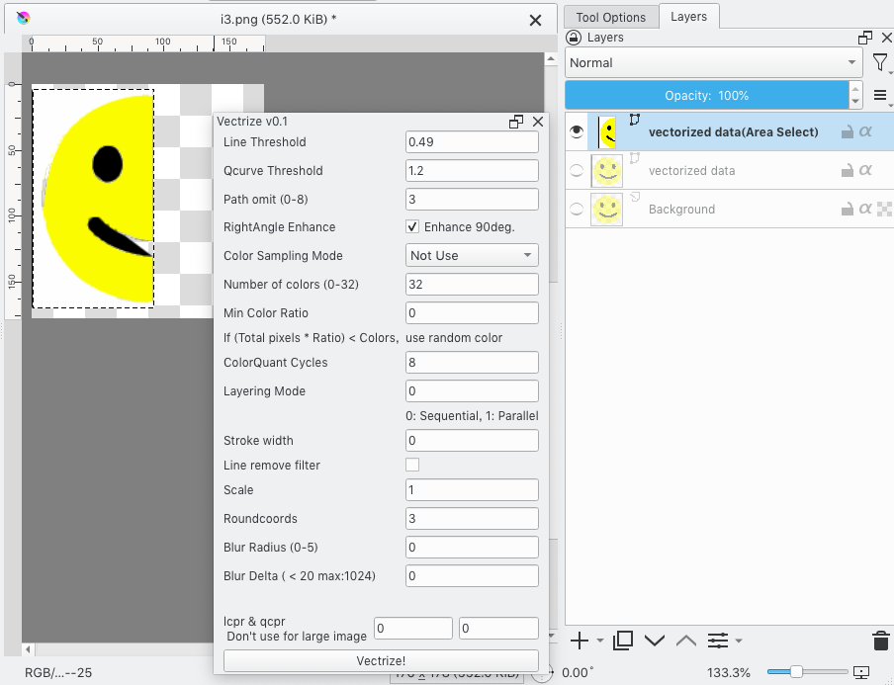Duplicate the selected layer
894x685 pixels.
pyautogui.click(x=623, y=641)
